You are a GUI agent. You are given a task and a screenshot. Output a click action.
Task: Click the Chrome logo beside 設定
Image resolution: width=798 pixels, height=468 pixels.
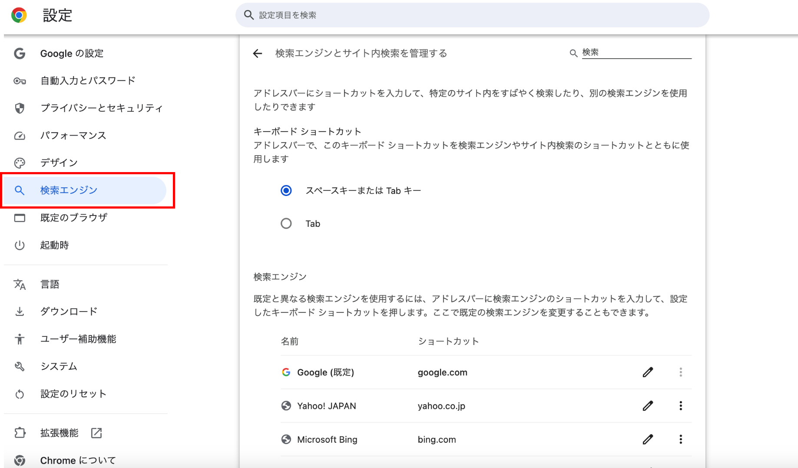pyautogui.click(x=19, y=15)
